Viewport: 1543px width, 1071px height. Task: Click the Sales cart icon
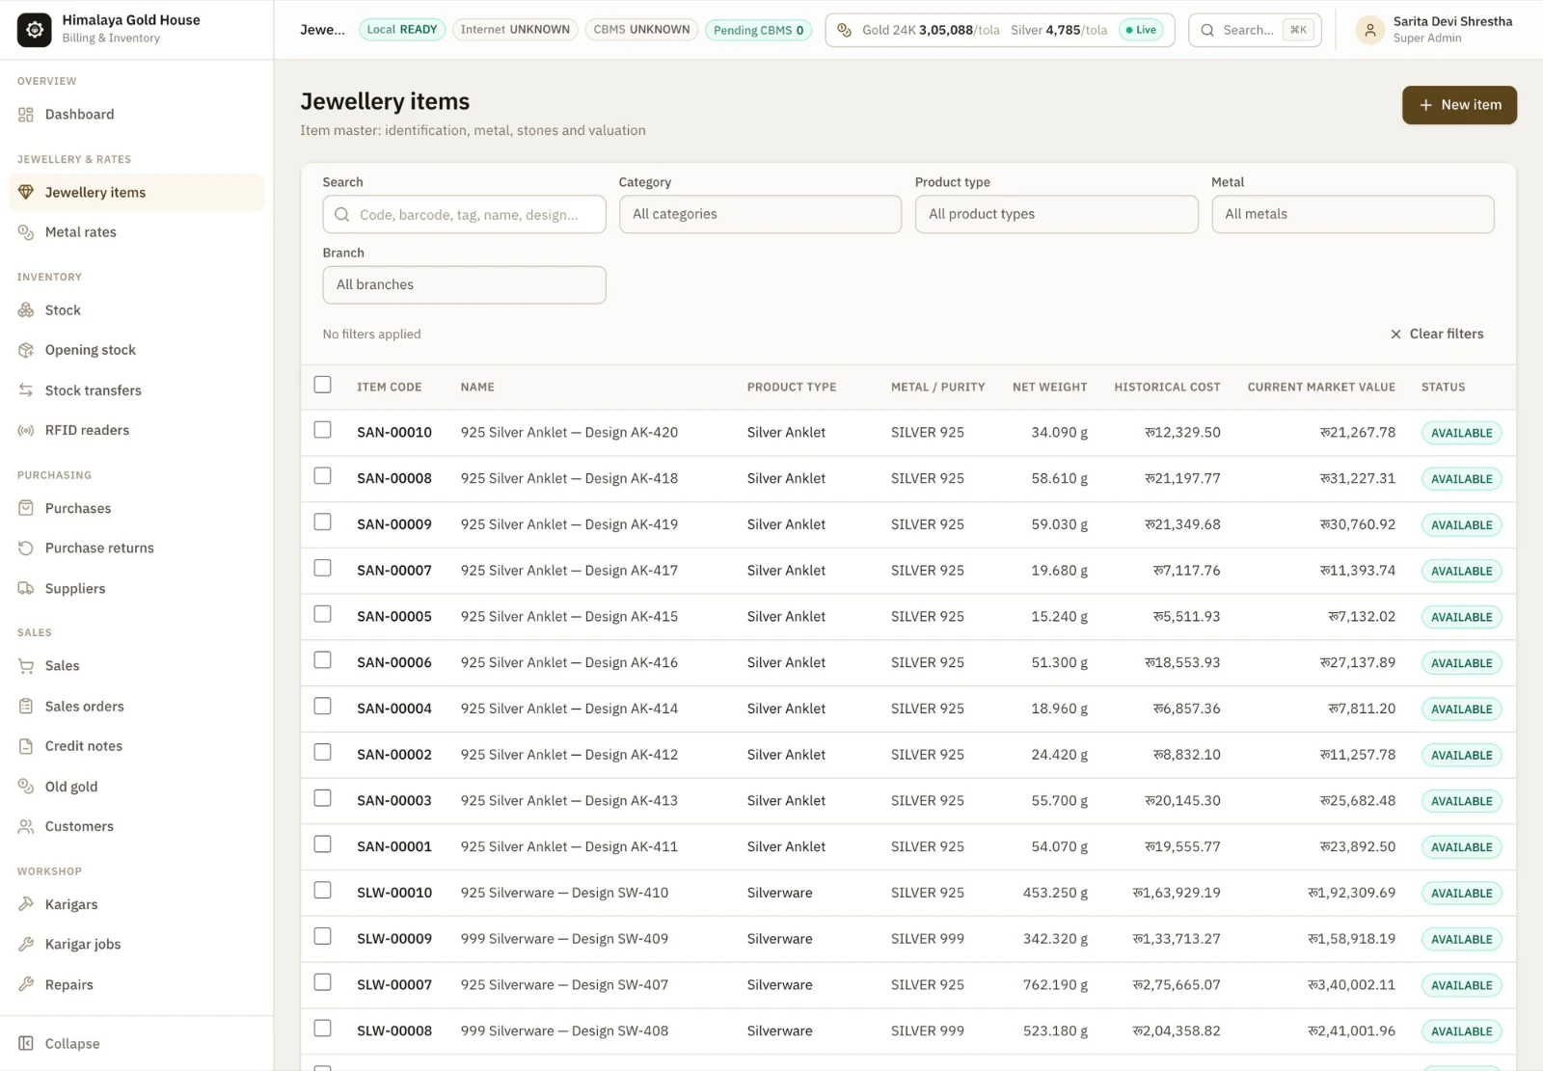(26, 666)
